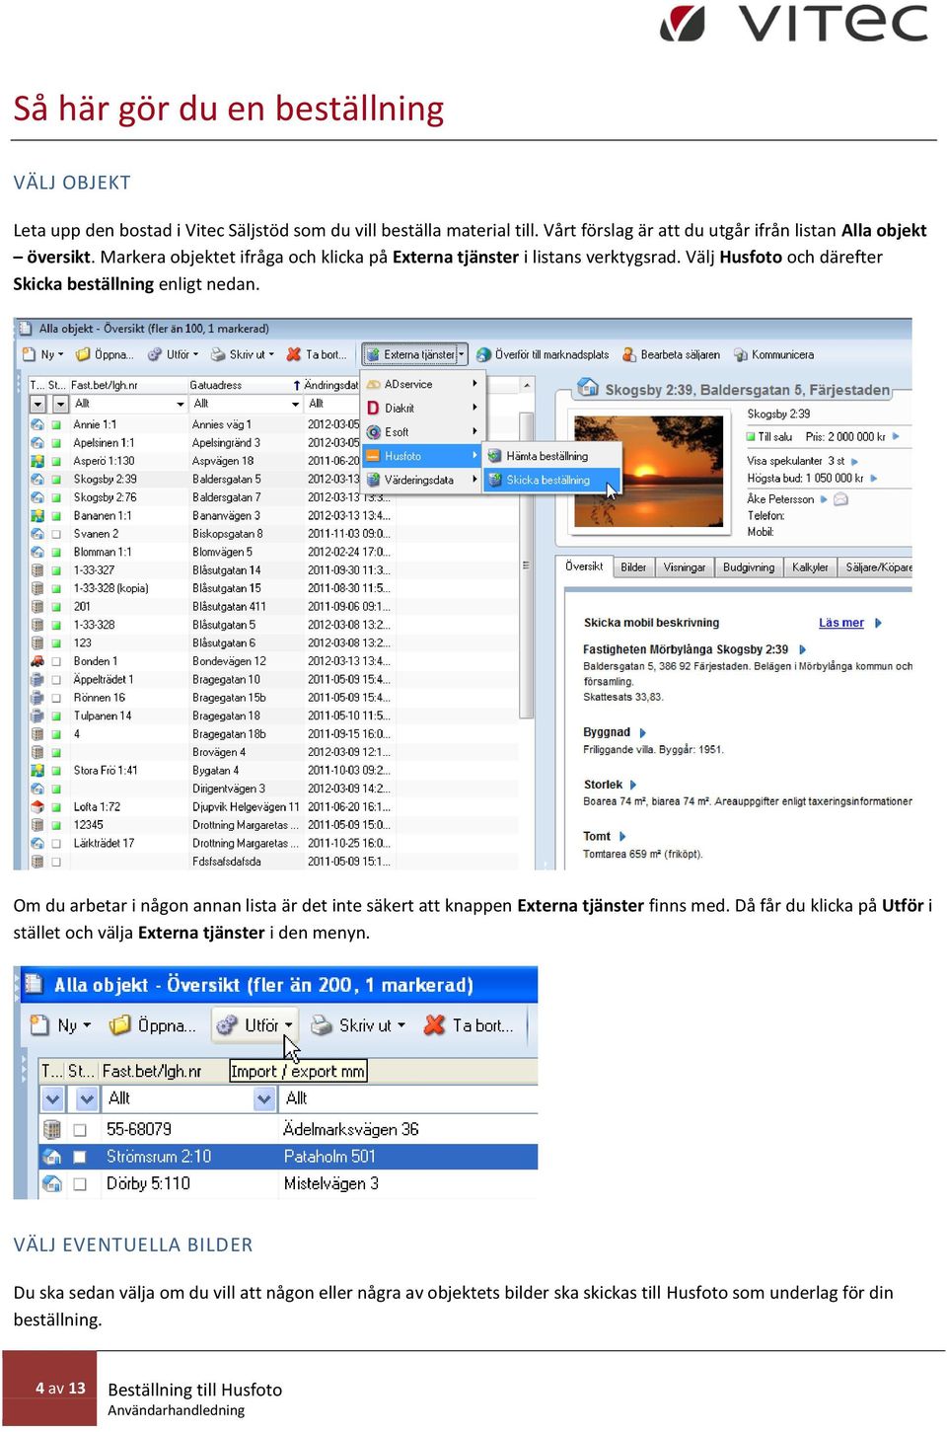Click the apartment icon on the Äppelträdet 1 row
The width and height of the screenshot is (947, 1432).
click(37, 679)
